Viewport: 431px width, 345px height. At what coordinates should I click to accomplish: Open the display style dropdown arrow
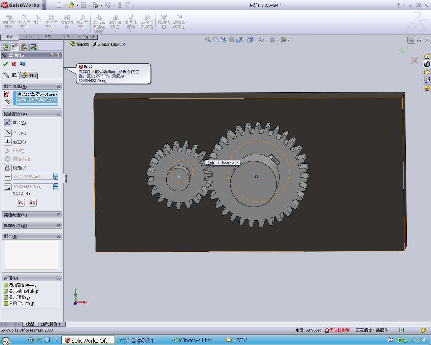pyautogui.click(x=255, y=40)
